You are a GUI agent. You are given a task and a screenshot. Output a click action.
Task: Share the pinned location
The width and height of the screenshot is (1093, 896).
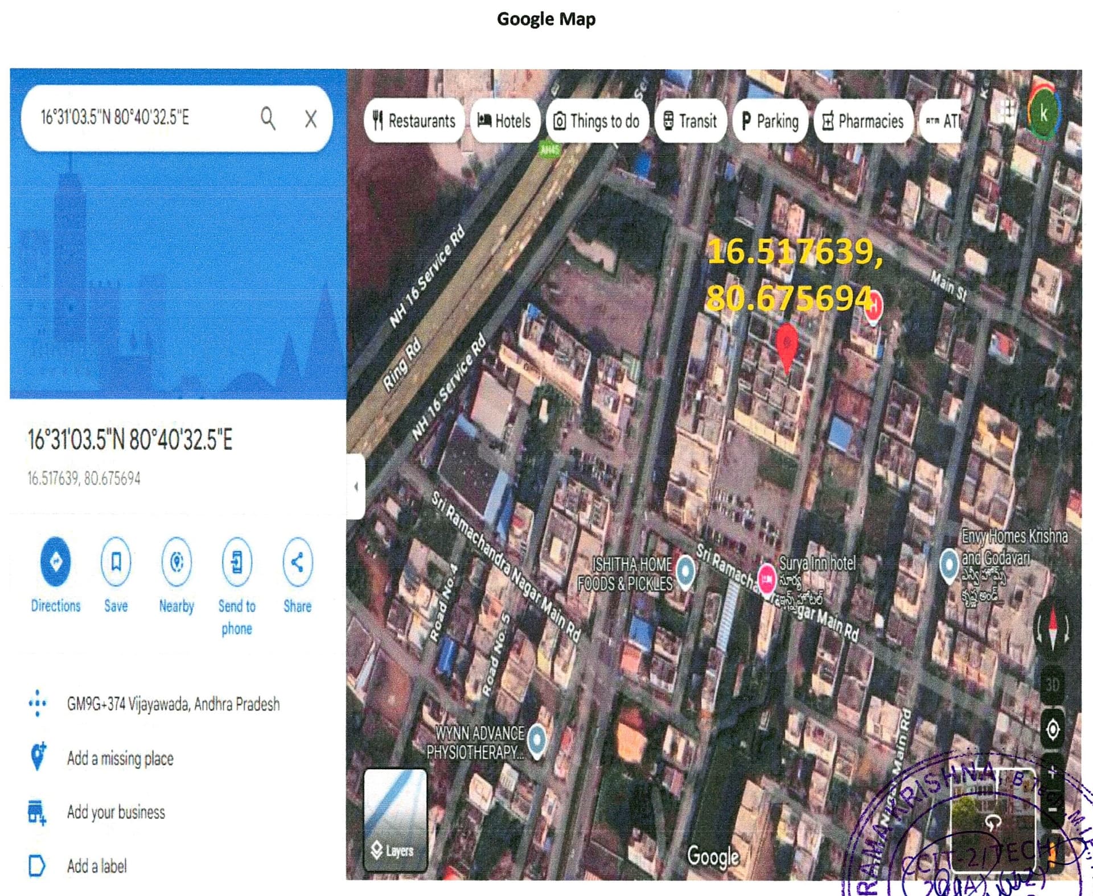click(297, 575)
